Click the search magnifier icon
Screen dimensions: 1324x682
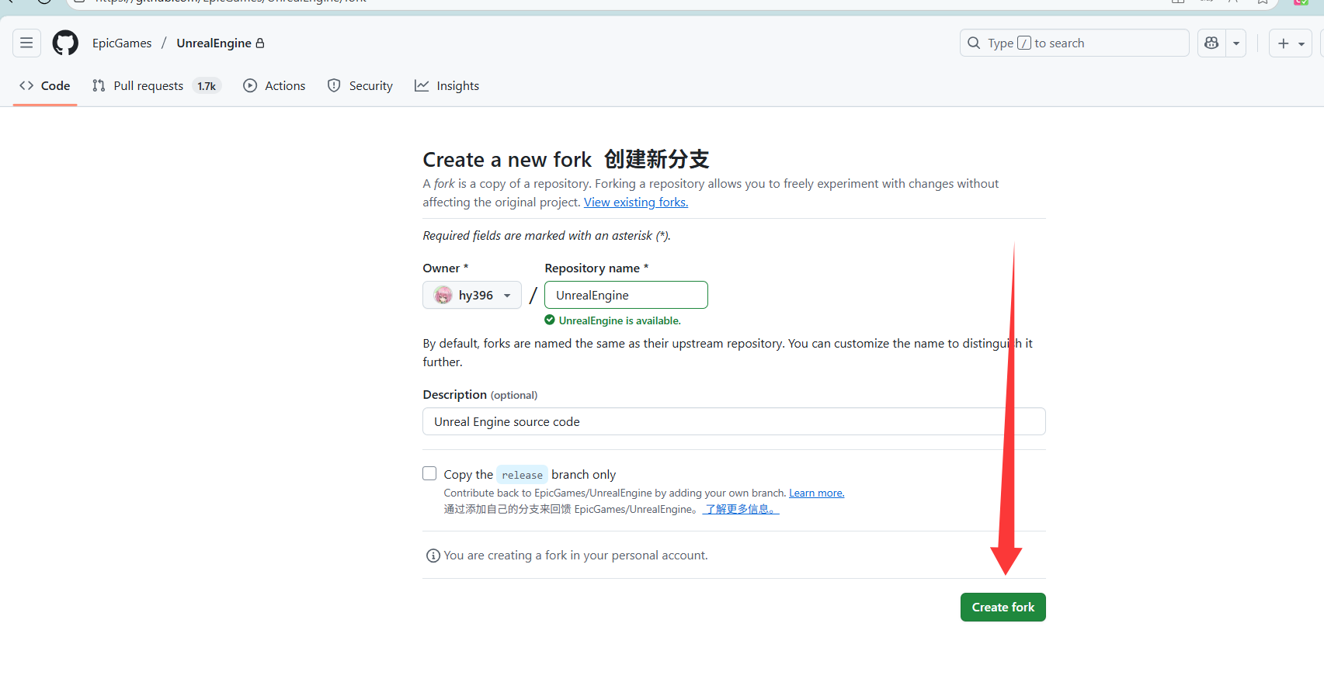[974, 43]
